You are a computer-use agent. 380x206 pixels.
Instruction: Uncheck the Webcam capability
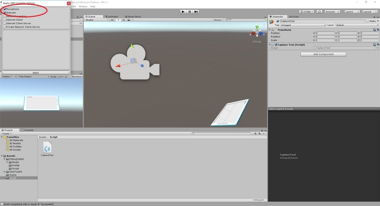pos(4,13)
